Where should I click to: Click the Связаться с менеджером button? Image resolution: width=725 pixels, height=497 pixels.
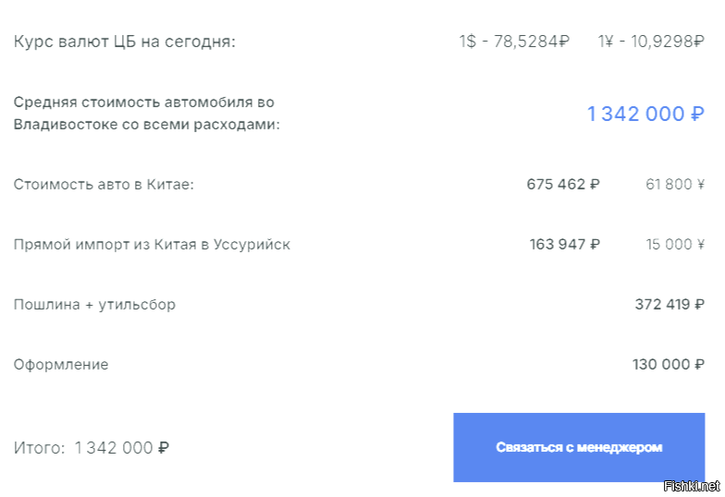[x=579, y=447]
